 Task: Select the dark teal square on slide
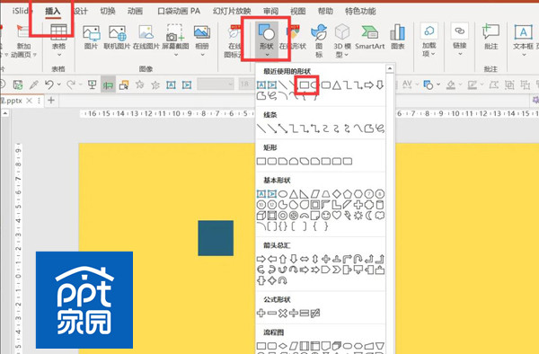[x=216, y=238]
